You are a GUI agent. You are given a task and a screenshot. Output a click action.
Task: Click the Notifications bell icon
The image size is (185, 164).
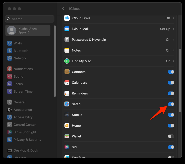[x=10, y=69]
